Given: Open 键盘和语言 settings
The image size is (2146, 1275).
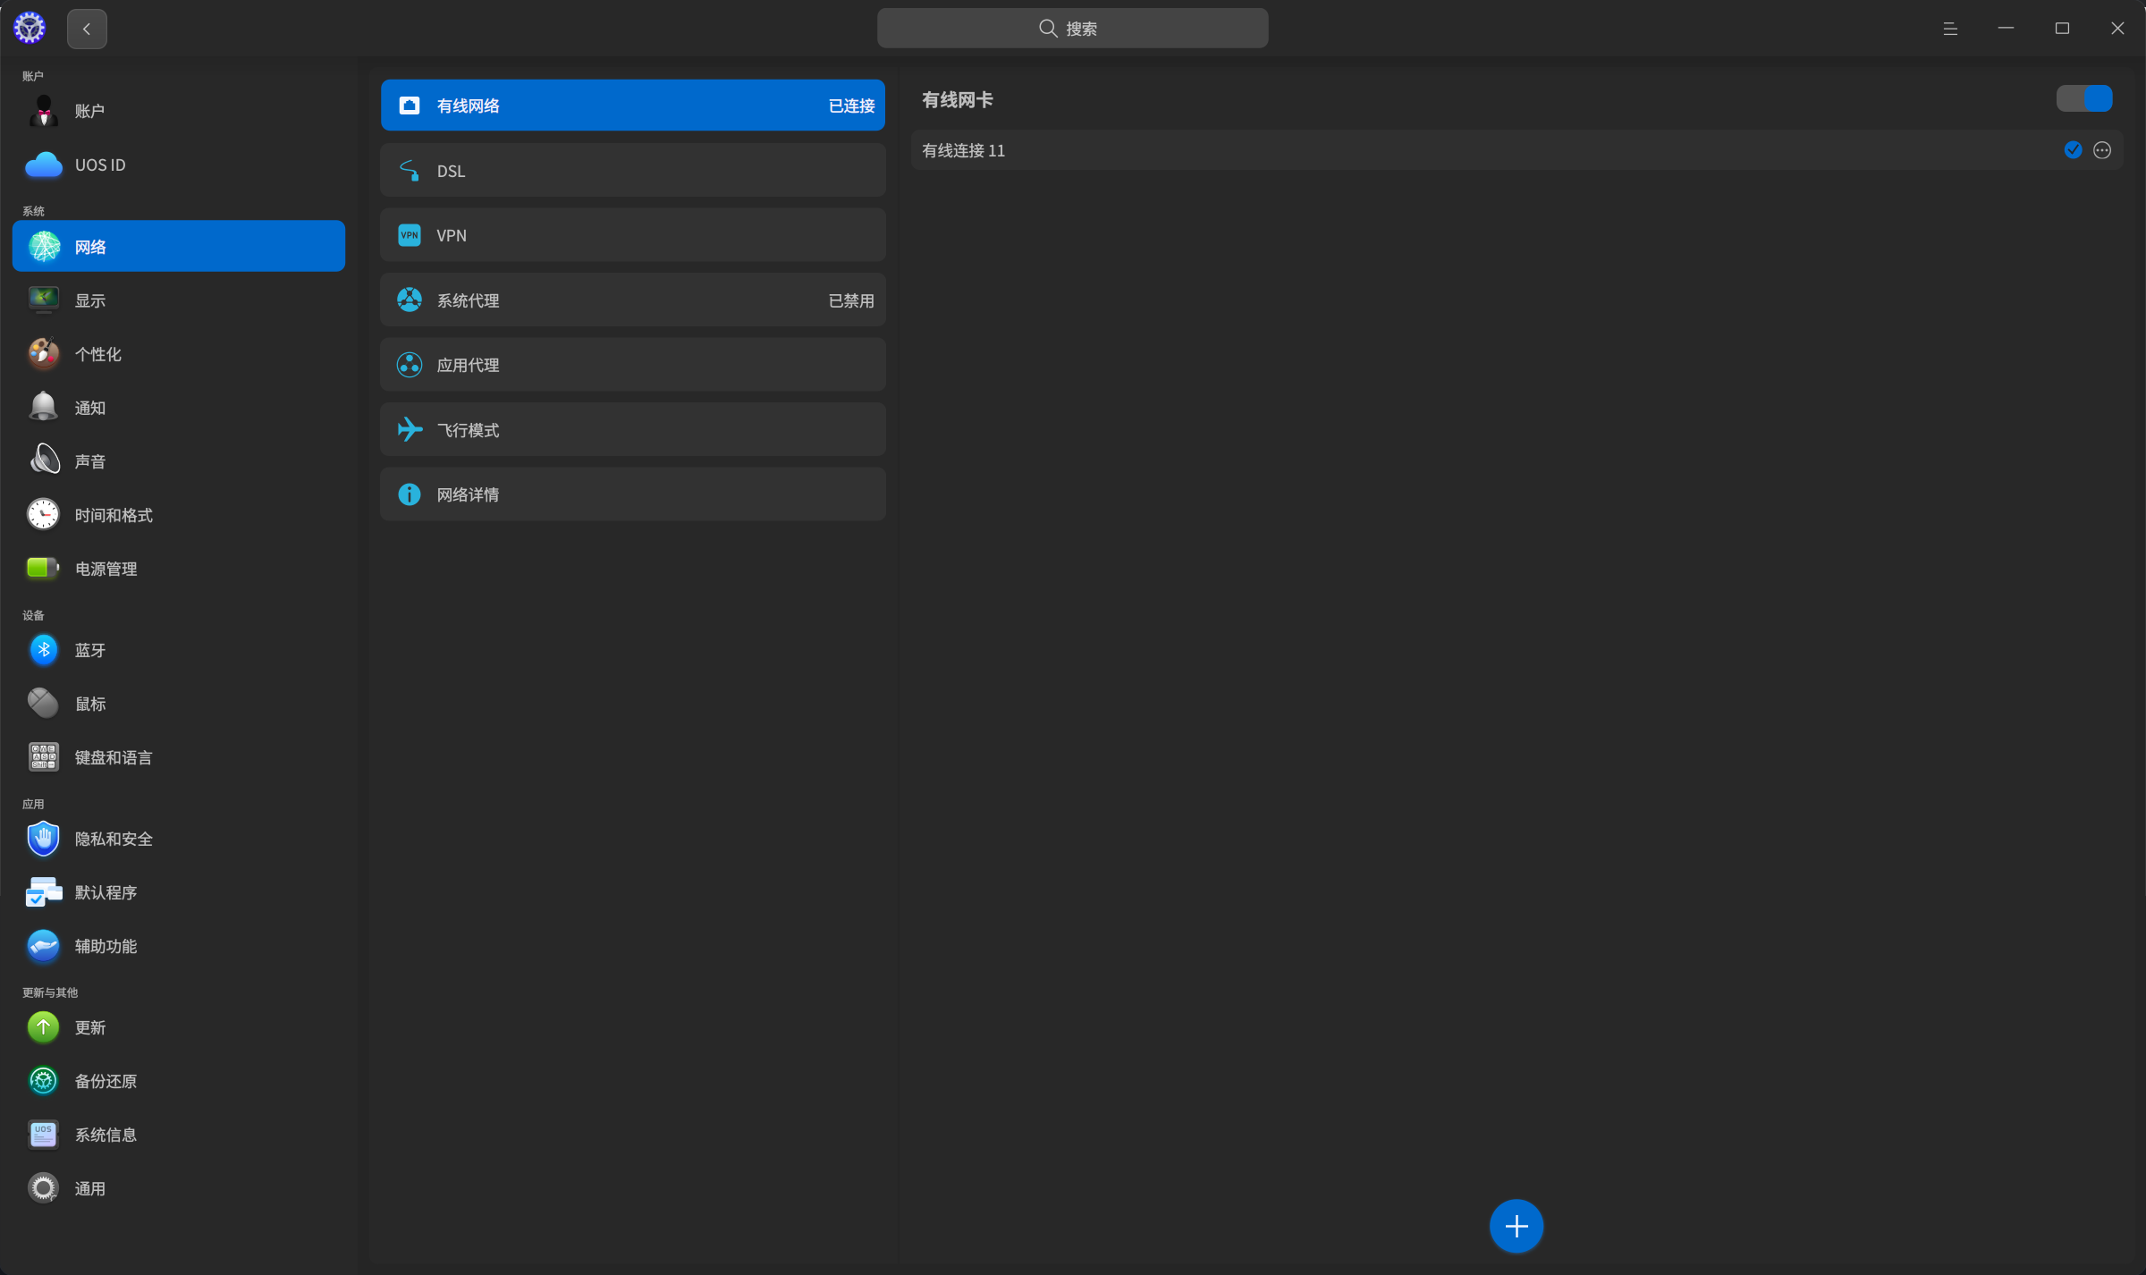Looking at the screenshot, I should click(179, 757).
